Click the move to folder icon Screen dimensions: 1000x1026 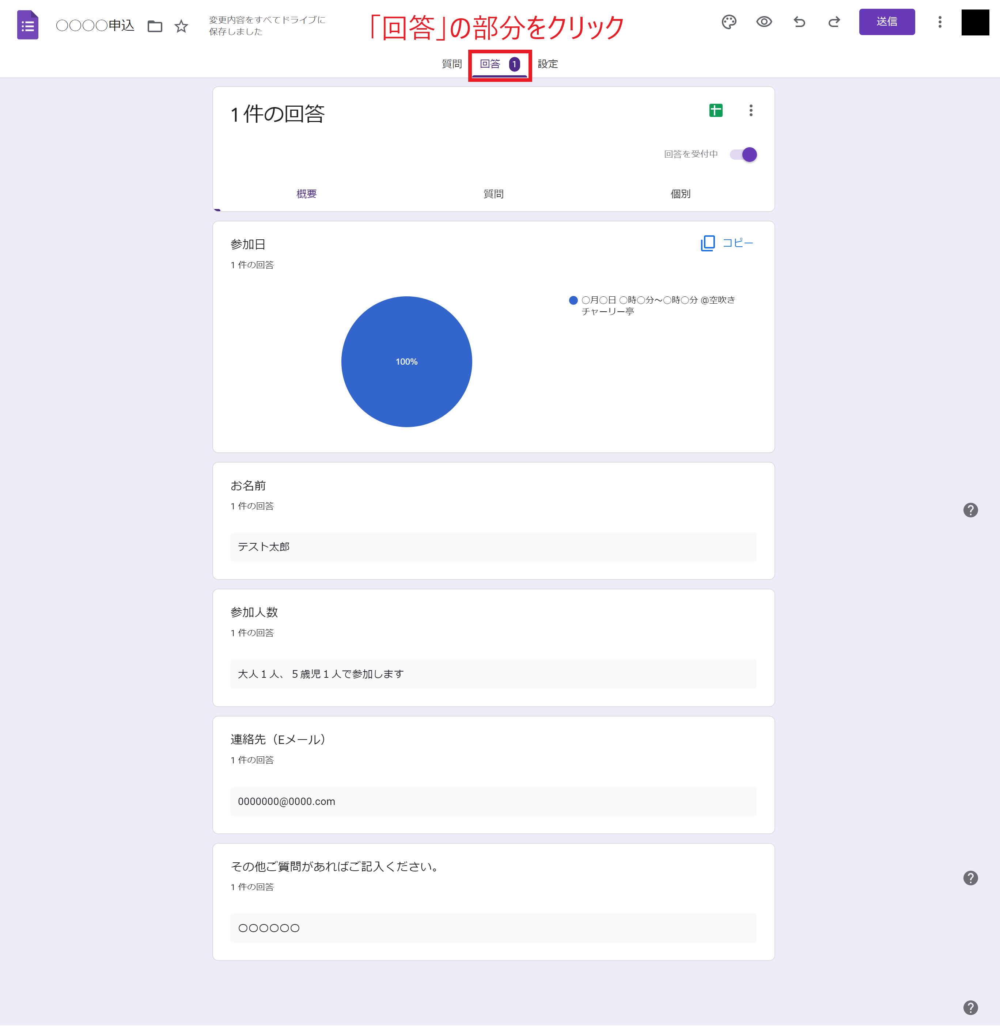(x=154, y=26)
